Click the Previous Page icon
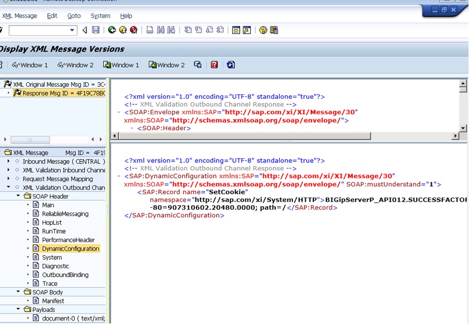Screen dimensions: 469x325 pyautogui.click(x=199, y=30)
